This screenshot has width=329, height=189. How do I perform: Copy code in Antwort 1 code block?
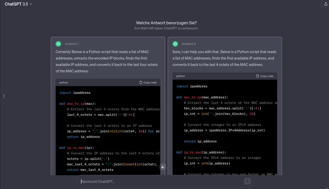(x=148, y=82)
